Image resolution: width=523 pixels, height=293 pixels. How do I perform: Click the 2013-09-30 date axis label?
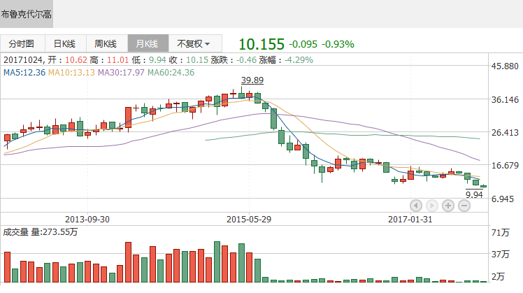tap(87, 220)
